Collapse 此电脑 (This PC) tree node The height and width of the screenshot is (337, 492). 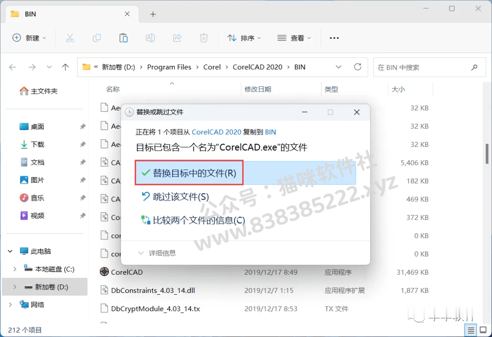(x=10, y=251)
